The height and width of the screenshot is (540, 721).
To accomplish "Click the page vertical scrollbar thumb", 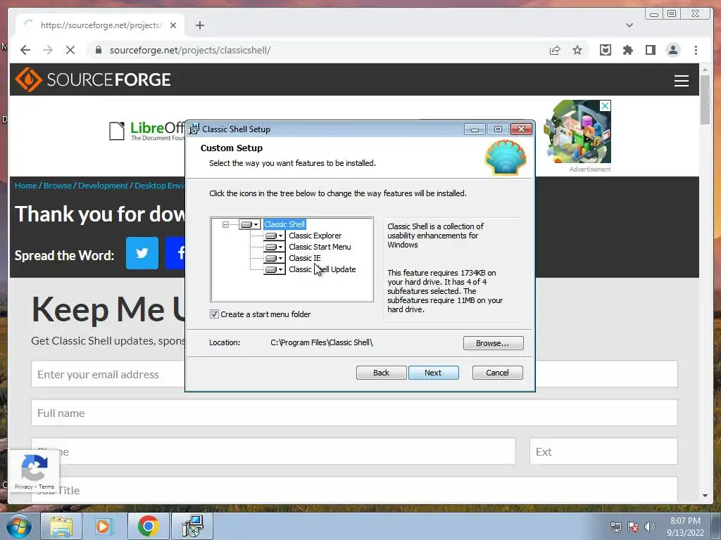I will 705,98.
